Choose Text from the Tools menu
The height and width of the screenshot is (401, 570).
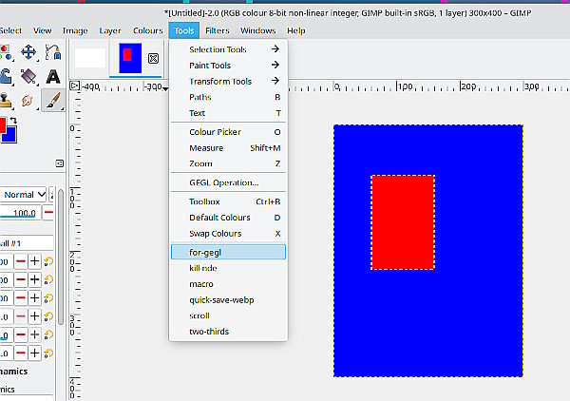click(228, 113)
